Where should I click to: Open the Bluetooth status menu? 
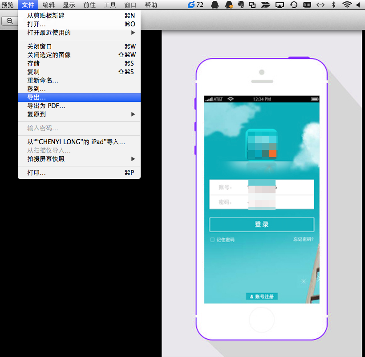[333, 4]
